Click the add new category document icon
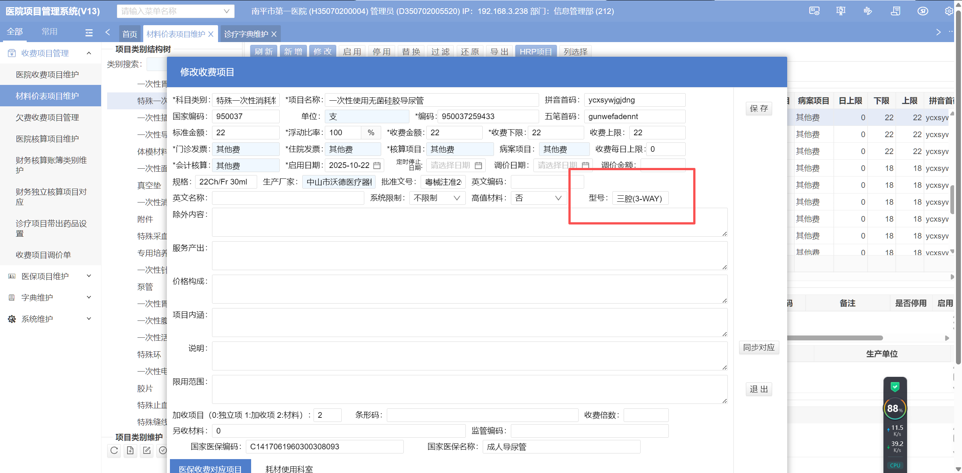Screen dimensions: 962x473 click(130, 450)
